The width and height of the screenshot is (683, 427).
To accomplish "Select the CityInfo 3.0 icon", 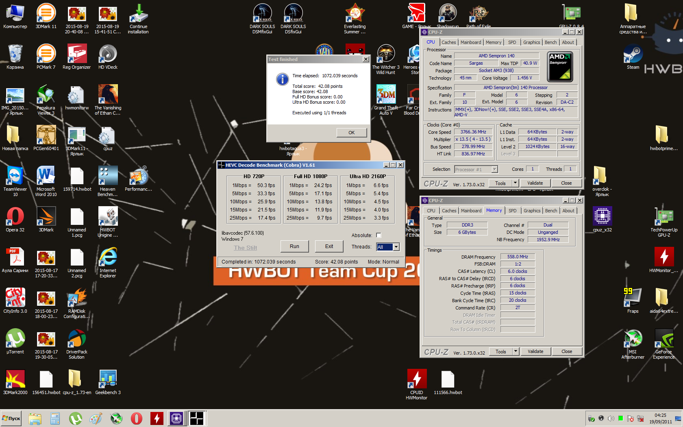I will (15, 301).
